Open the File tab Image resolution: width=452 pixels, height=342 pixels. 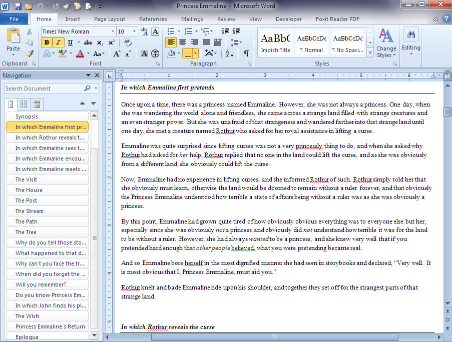pyautogui.click(x=14, y=19)
